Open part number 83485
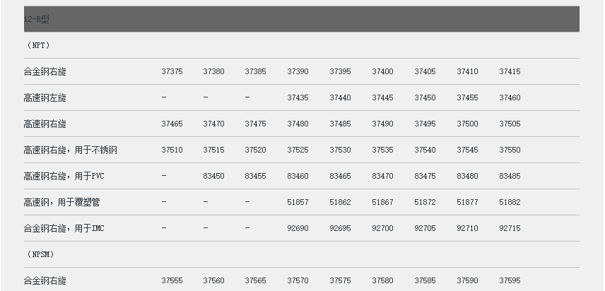605x291 pixels. pyautogui.click(x=510, y=176)
